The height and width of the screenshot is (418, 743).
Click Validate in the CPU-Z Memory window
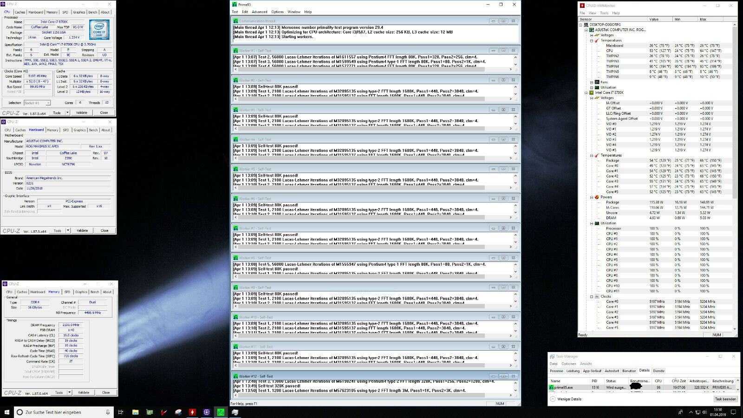[84, 392]
